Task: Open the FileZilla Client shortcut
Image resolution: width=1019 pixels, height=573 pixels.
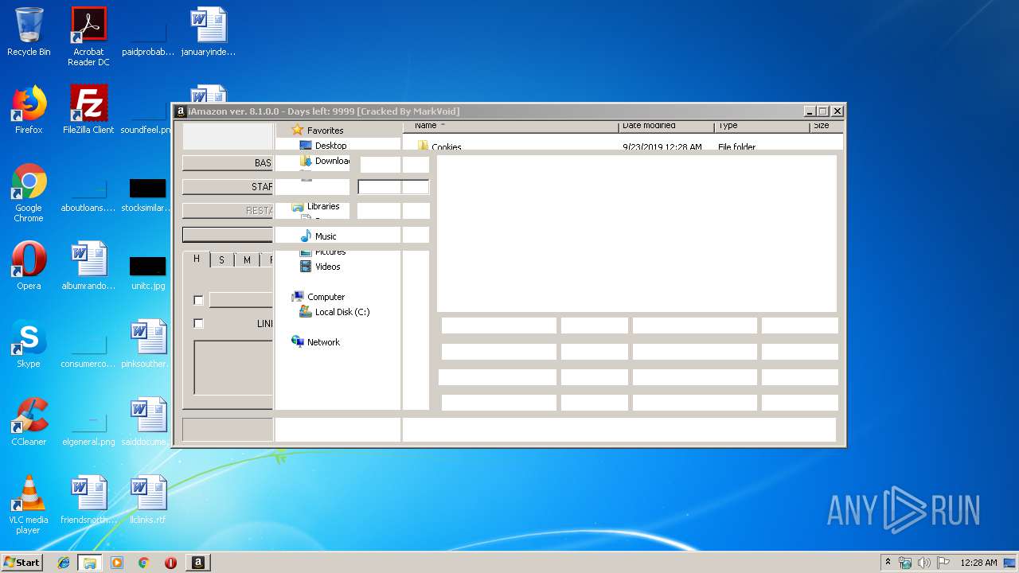Action: [x=88, y=110]
